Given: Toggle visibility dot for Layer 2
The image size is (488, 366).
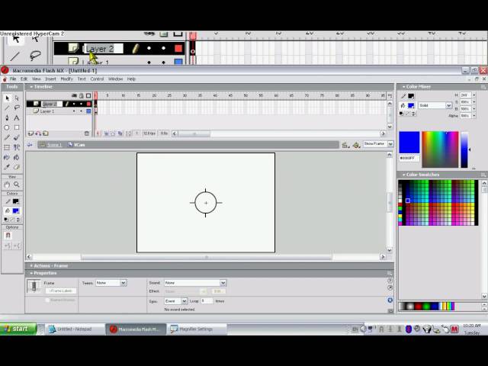Looking at the screenshot, I should tap(74, 104).
